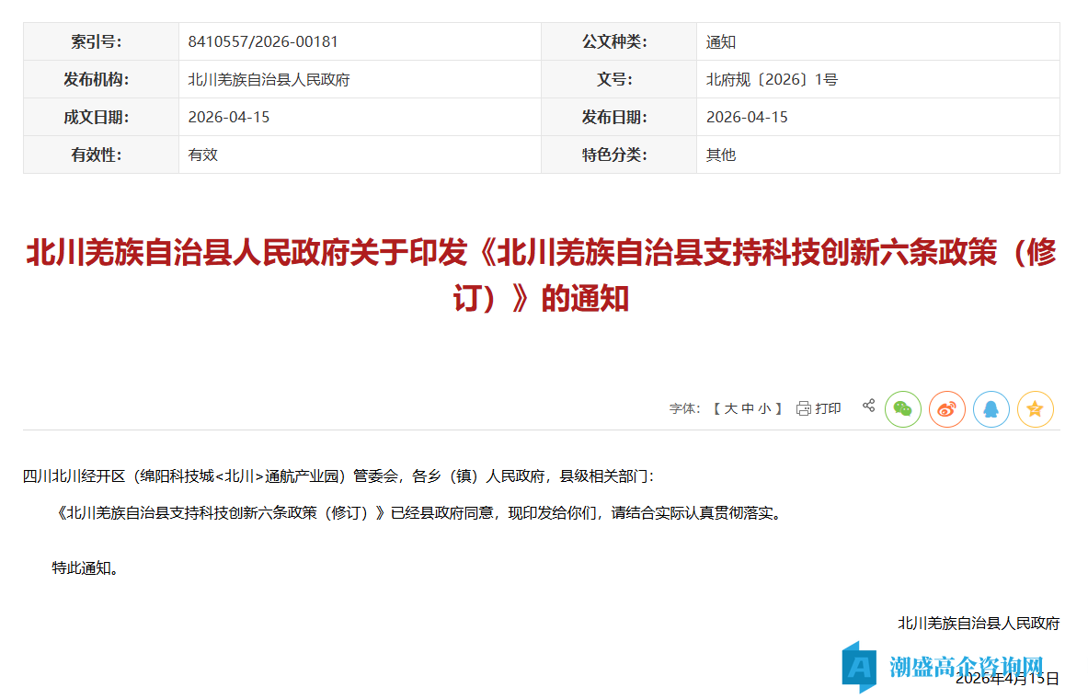This screenshot has height=699, width=1088.
Task: Click the 发布日期 value 2026-04-15
Action: (747, 118)
